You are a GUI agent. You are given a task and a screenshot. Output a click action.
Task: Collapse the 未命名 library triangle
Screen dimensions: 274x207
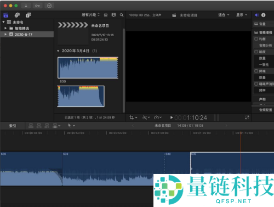(3, 22)
